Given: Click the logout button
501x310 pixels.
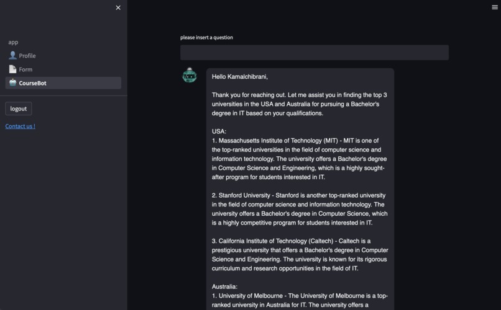Looking at the screenshot, I should click(x=19, y=108).
